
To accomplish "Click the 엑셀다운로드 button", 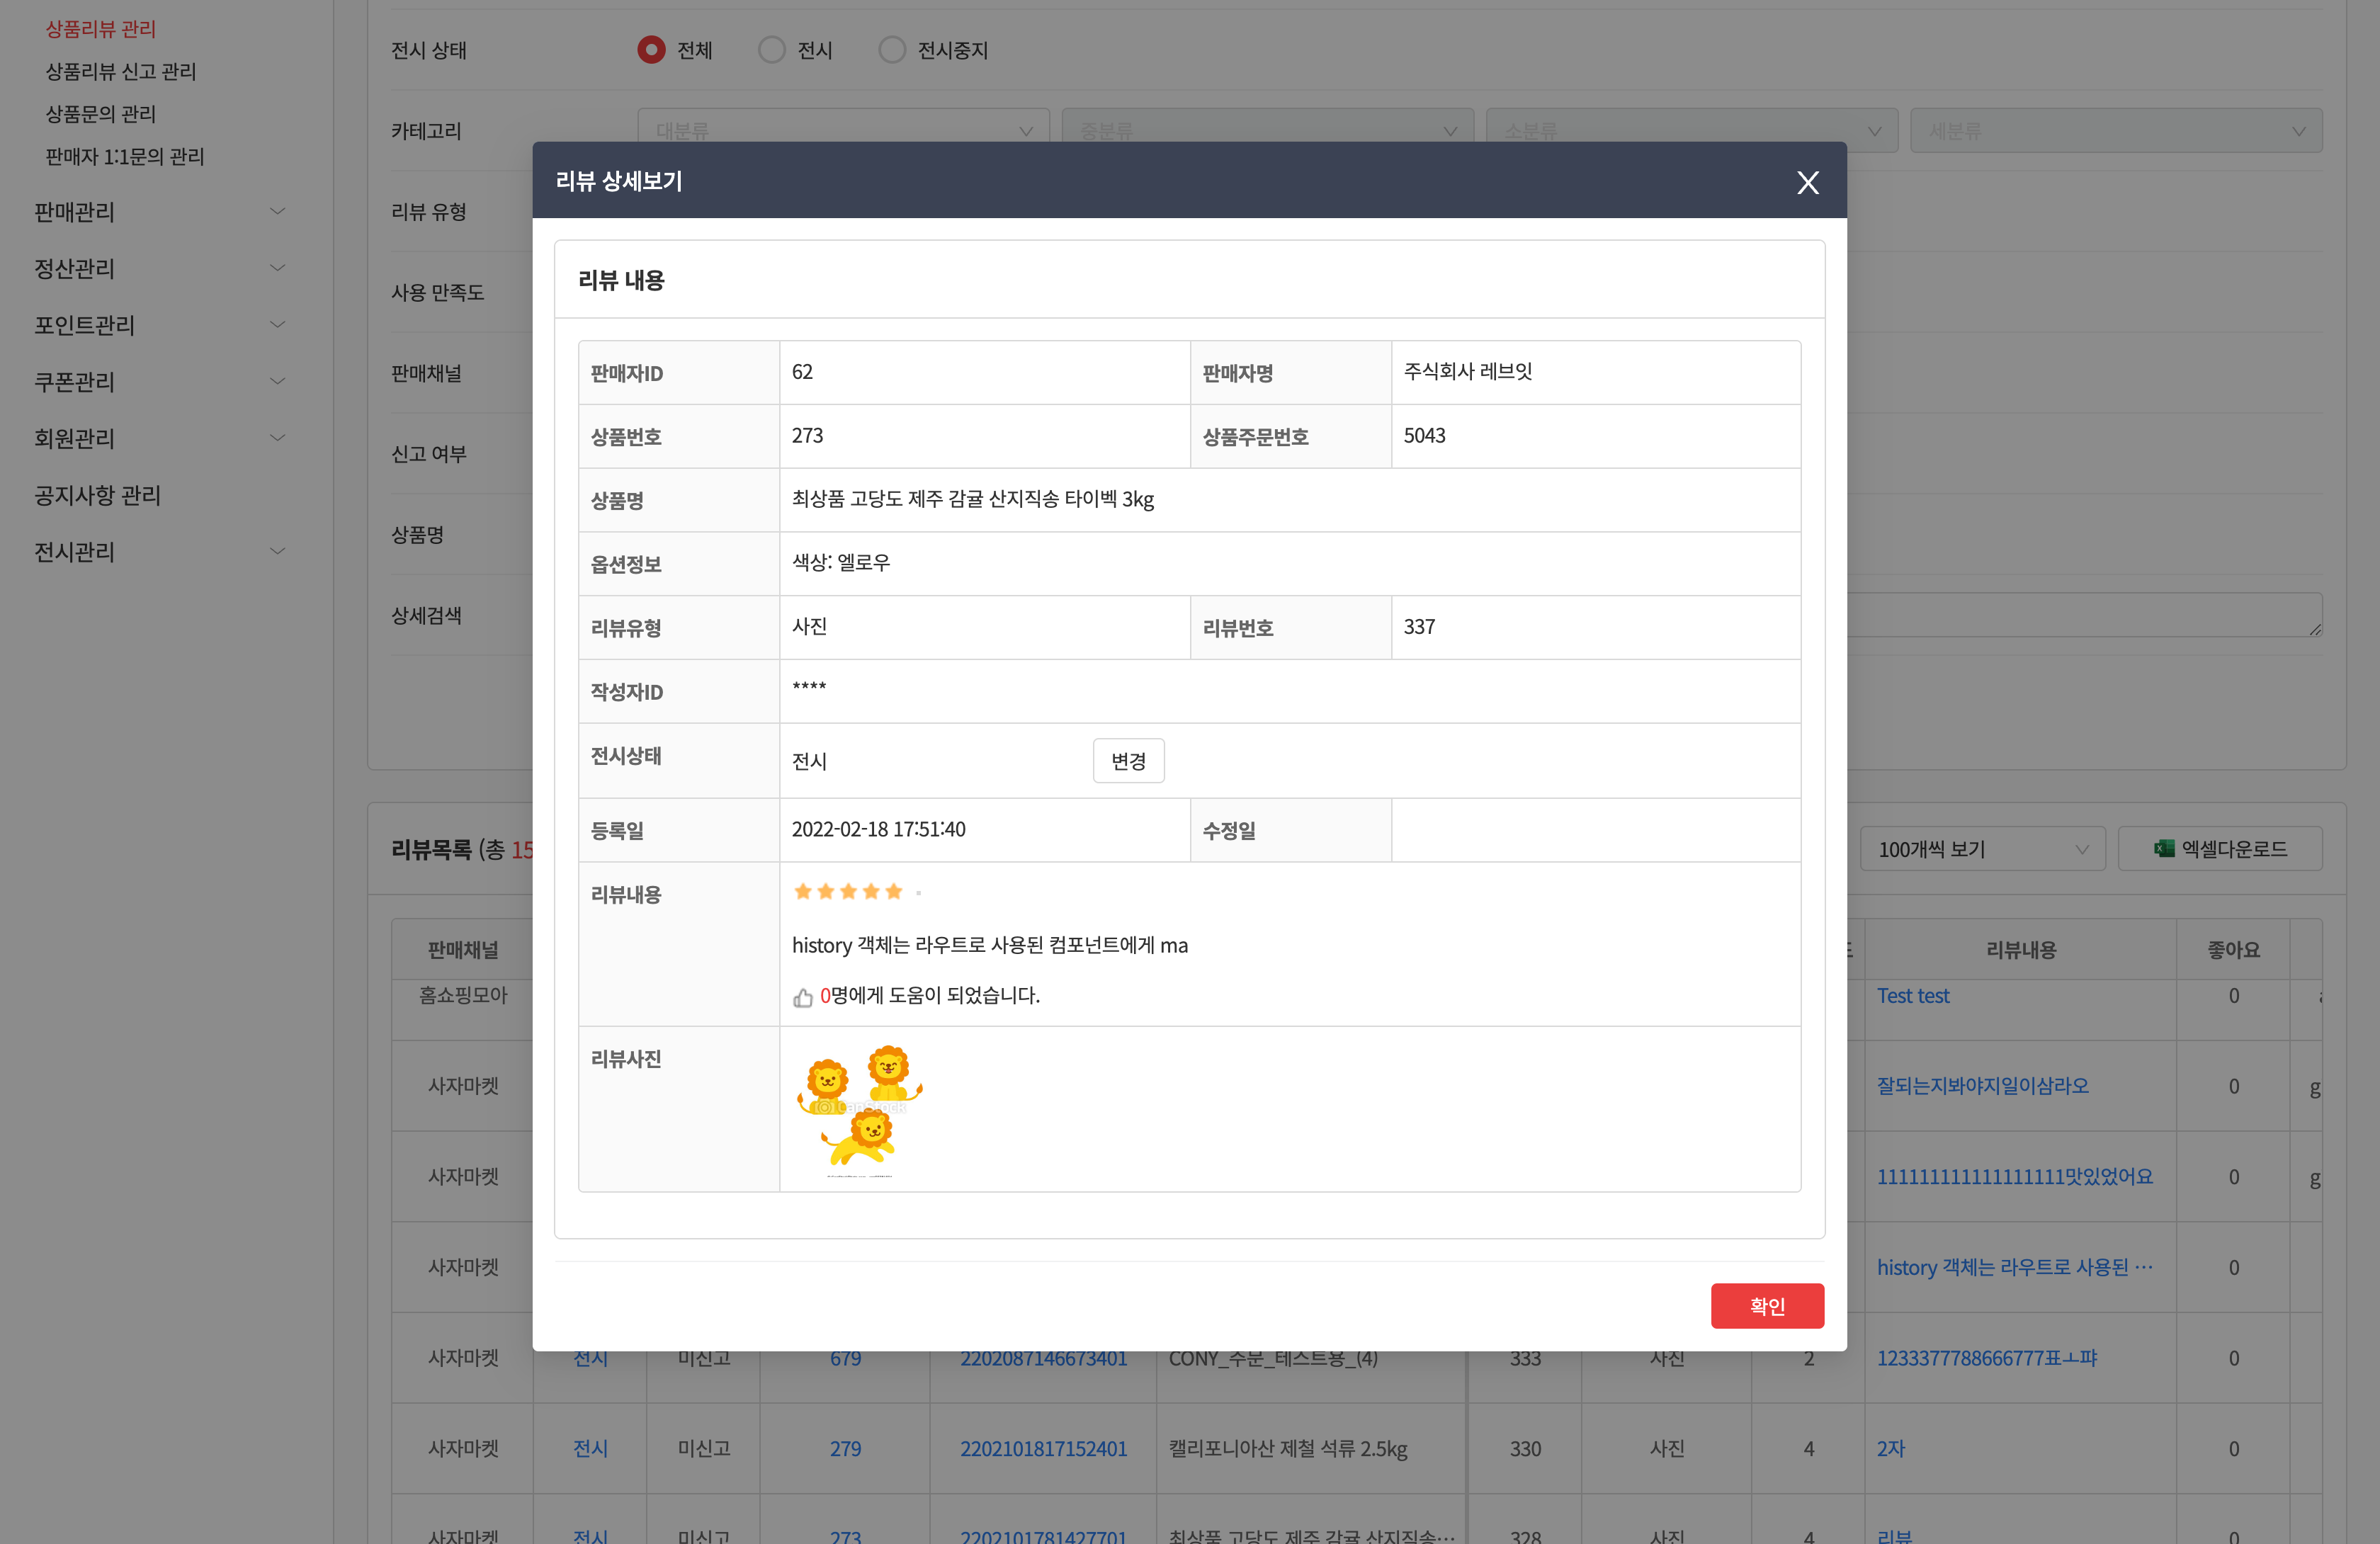I will (2220, 848).
